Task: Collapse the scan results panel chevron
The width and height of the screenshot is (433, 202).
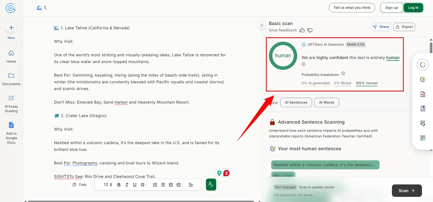Action: 262,25
